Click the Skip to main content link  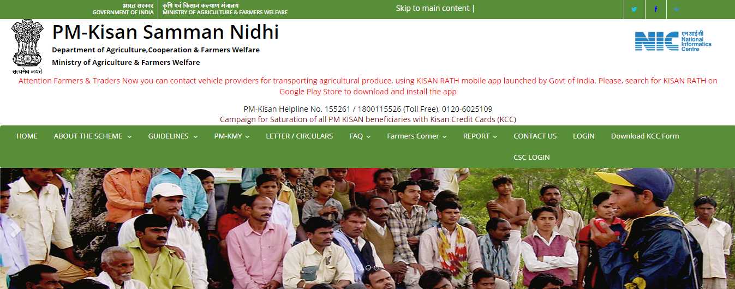click(x=433, y=8)
